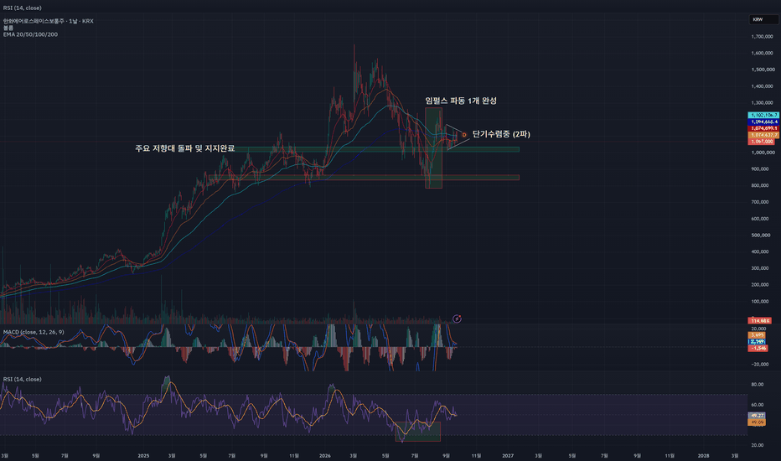Screen dimensions: 781x461
Task: Select the horizontal red support zone rectangle
Action: point(364,178)
